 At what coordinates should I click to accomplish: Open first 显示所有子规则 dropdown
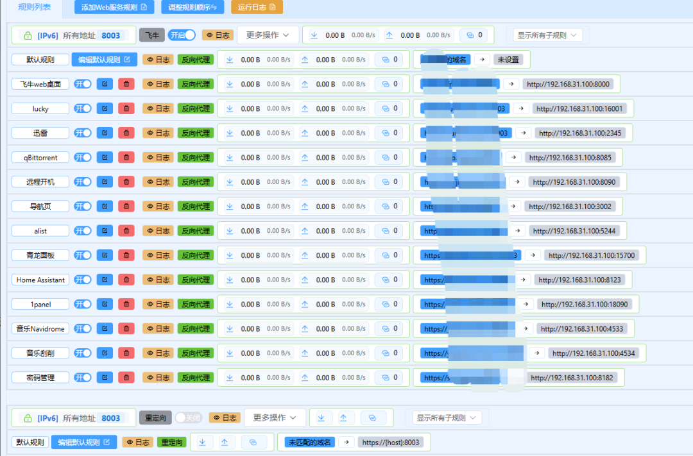click(x=547, y=35)
